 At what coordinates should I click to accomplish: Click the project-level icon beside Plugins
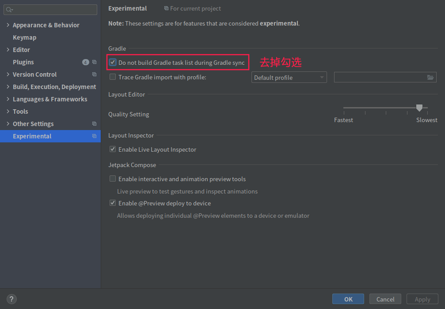(x=94, y=62)
